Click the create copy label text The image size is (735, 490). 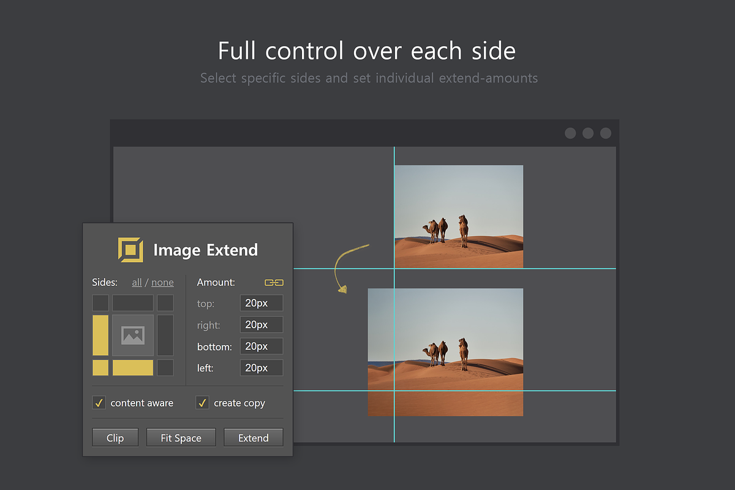[239, 403]
